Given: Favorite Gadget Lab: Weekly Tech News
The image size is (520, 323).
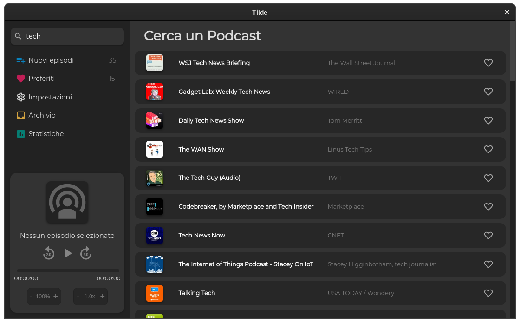Looking at the screenshot, I should 488,92.
